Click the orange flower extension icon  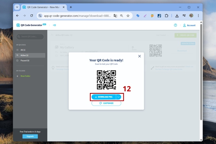[152, 16]
